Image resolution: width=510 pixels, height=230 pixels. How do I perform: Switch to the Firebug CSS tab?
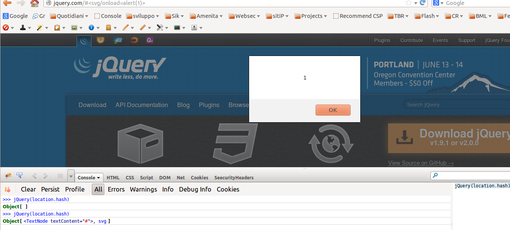tap(130, 177)
